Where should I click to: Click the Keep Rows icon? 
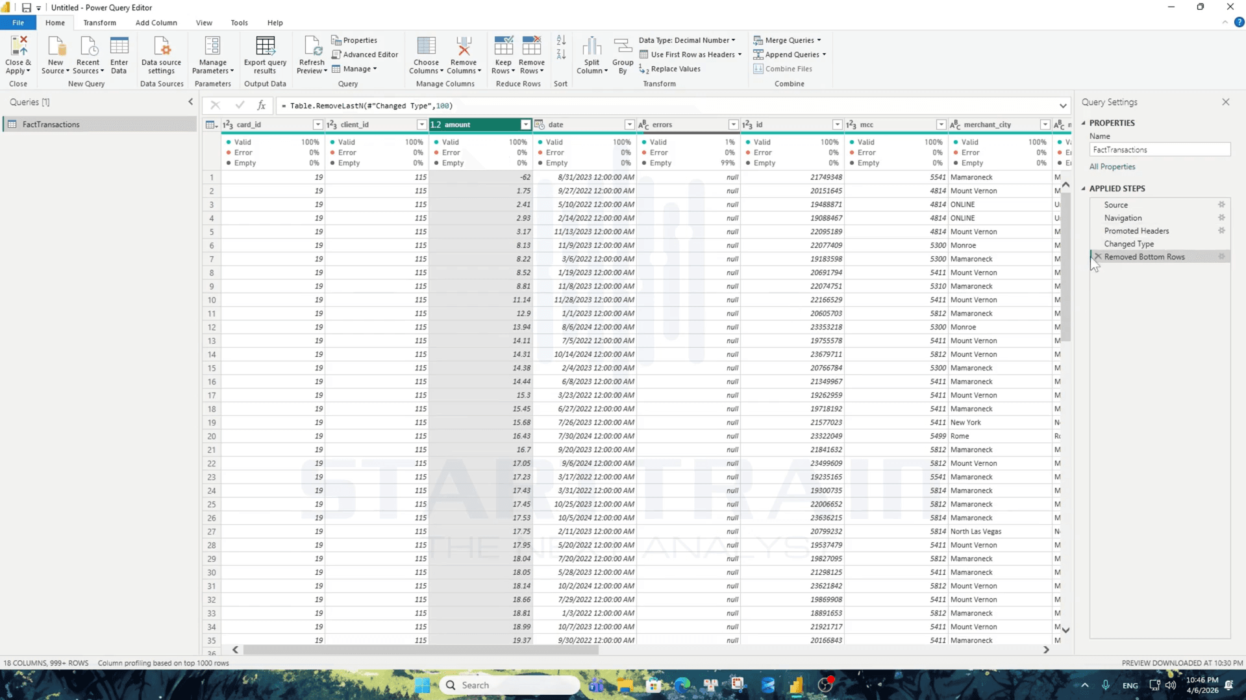503,46
